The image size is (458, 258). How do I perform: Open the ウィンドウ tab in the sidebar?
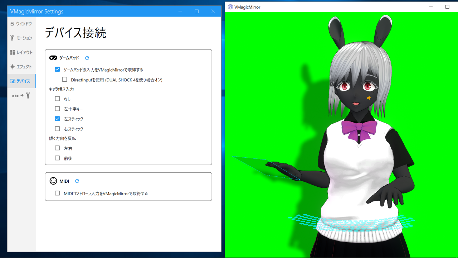point(21,24)
